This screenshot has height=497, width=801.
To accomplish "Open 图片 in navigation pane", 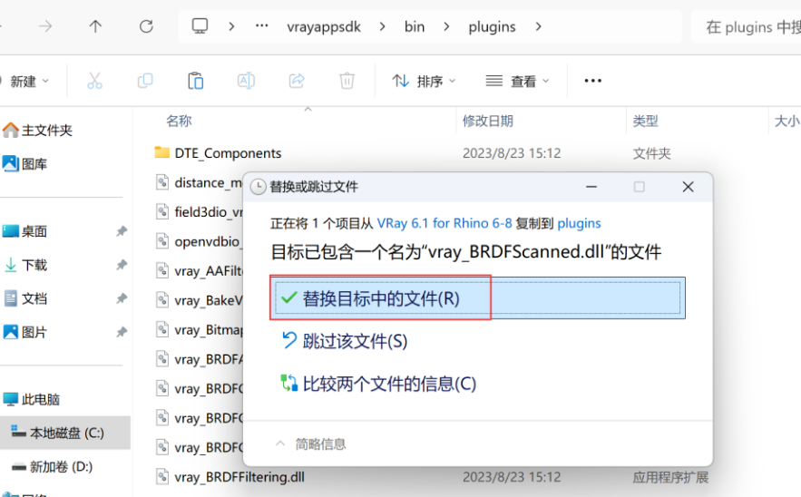I will click(25, 333).
